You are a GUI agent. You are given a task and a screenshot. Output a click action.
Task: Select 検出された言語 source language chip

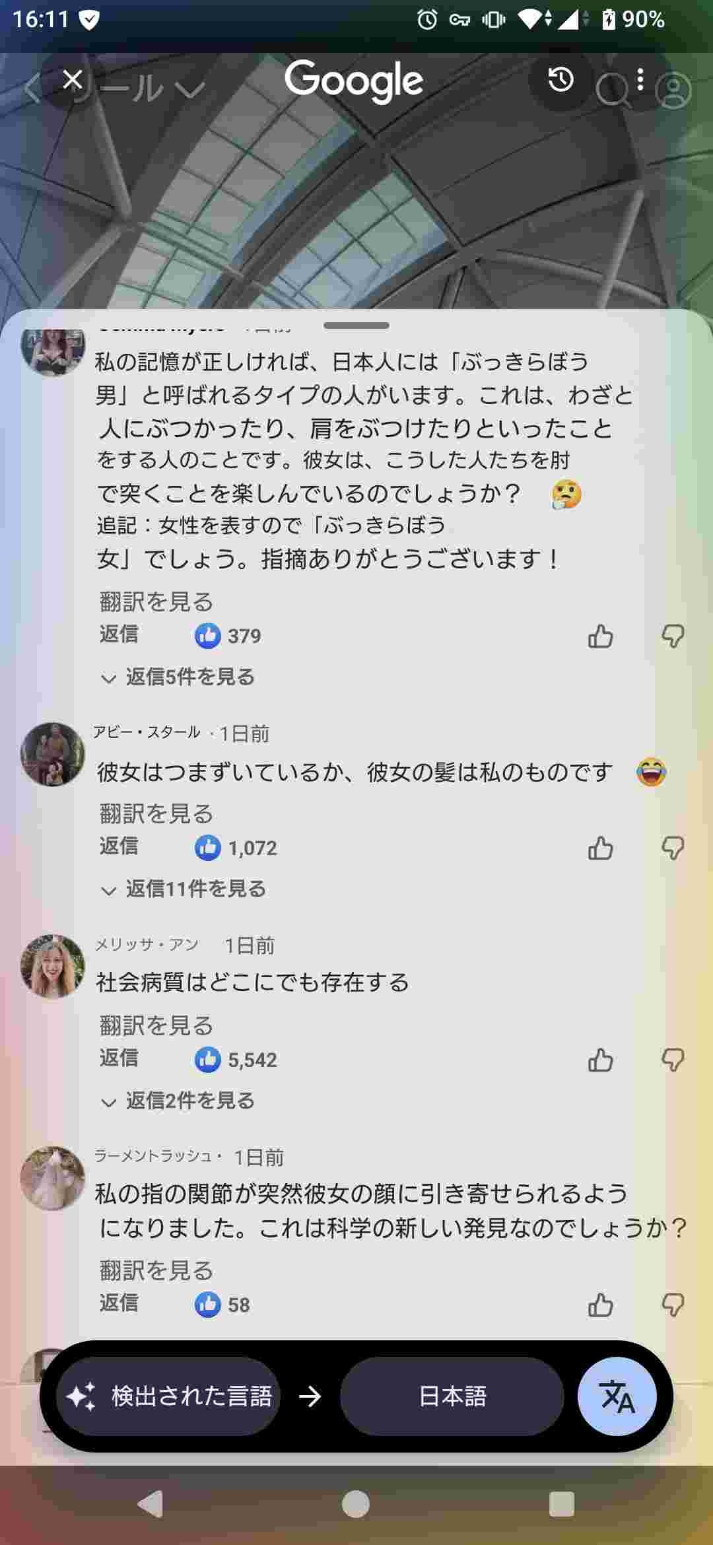tap(169, 1396)
